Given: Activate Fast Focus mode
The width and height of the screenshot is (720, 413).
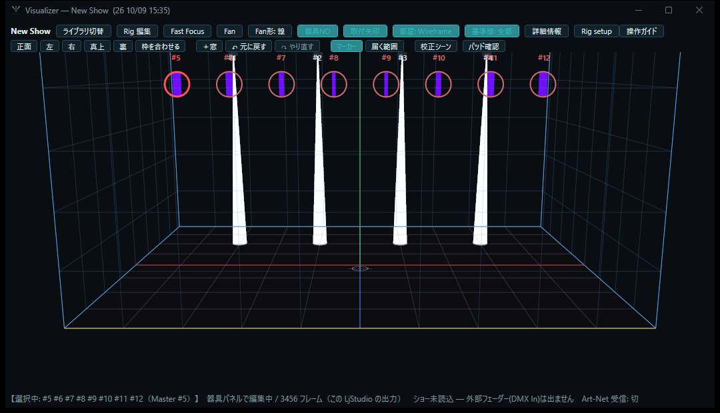Looking at the screenshot, I should click(187, 31).
